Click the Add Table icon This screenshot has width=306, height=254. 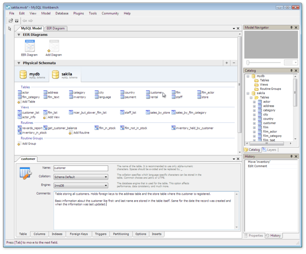point(19,102)
